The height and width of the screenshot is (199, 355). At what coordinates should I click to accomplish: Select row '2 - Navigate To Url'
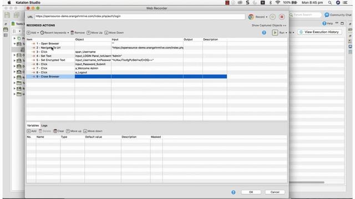pyautogui.click(x=126, y=48)
